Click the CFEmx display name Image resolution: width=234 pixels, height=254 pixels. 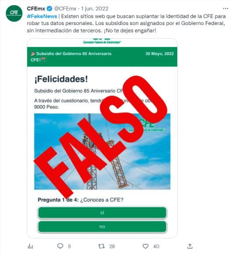[36, 9]
